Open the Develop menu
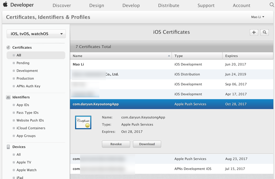This screenshot has height=179, width=275. tap(131, 5)
